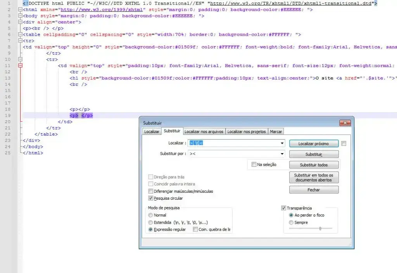Screen dimensions: 397x273
Task: Select the Marcar tab
Action: pos(276,131)
